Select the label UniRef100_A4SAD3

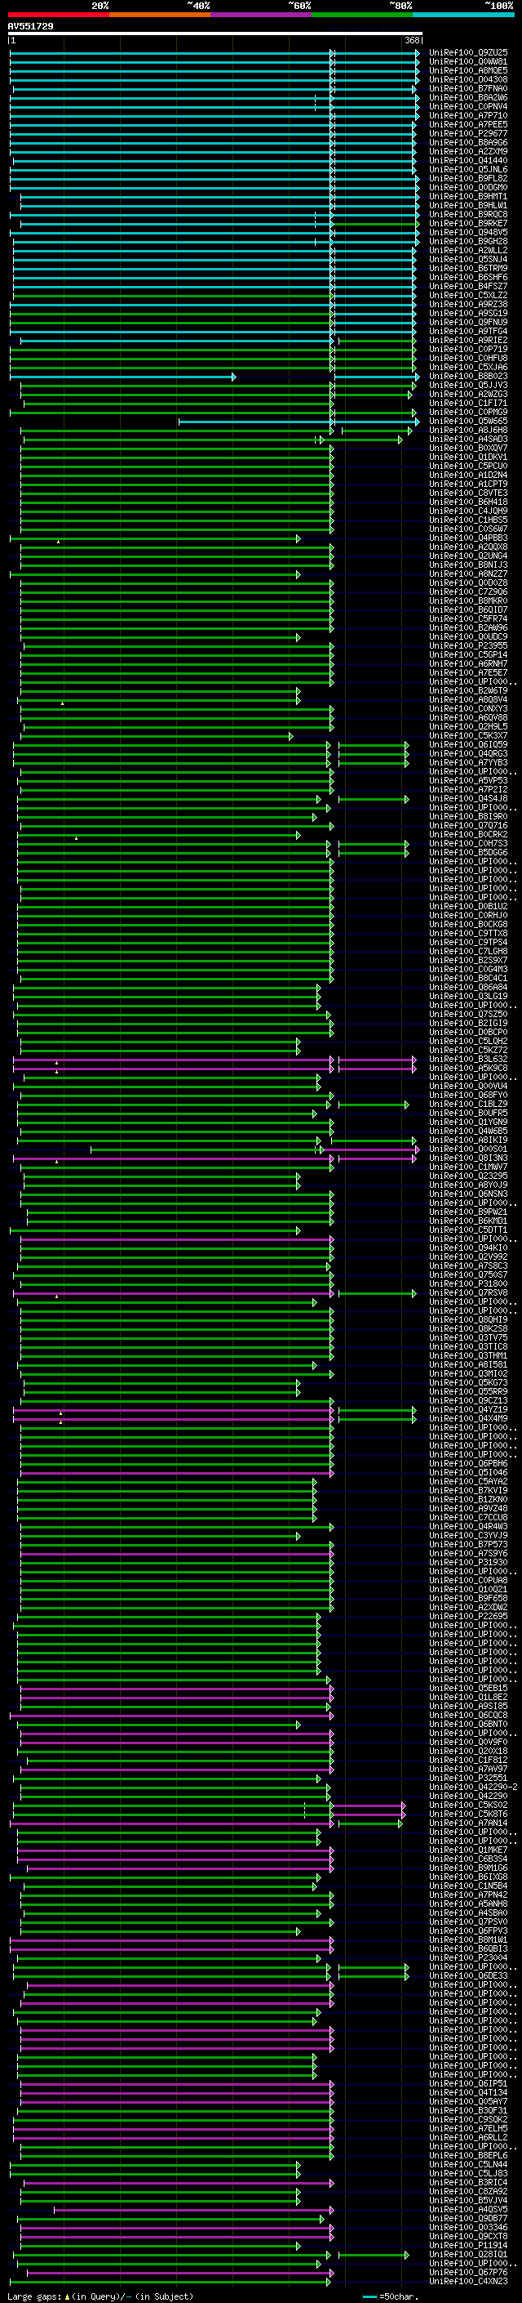pyautogui.click(x=468, y=439)
